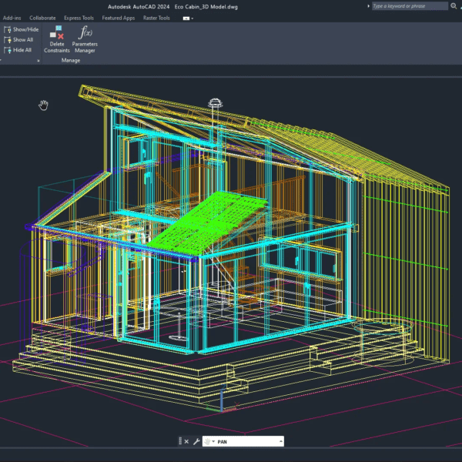Screen dimensions: 462x462
Task: Expand the command line history arrow
Action: pos(280,441)
